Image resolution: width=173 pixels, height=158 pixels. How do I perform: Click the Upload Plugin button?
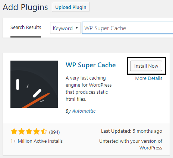click(x=70, y=7)
